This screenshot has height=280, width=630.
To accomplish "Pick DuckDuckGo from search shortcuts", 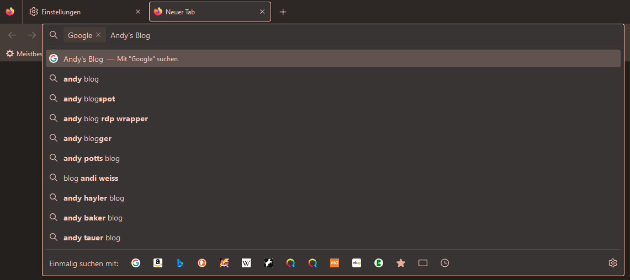I will (x=202, y=263).
